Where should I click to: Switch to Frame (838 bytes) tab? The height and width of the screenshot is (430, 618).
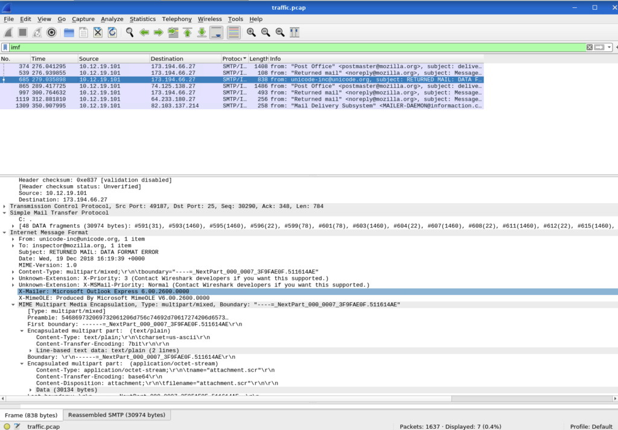[x=31, y=415]
